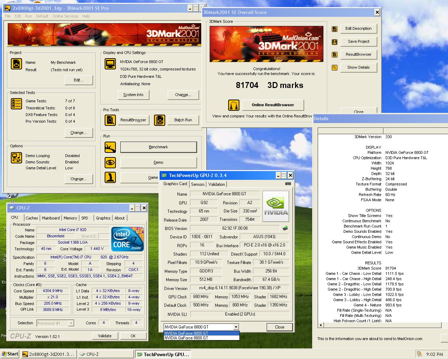Switch to CPU-Z in the taskbar

click(105, 354)
